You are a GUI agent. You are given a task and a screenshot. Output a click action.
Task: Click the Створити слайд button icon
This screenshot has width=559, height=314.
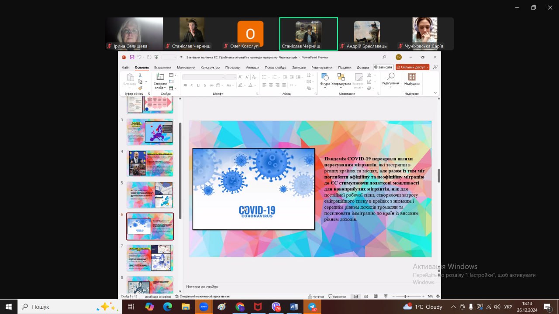click(160, 77)
